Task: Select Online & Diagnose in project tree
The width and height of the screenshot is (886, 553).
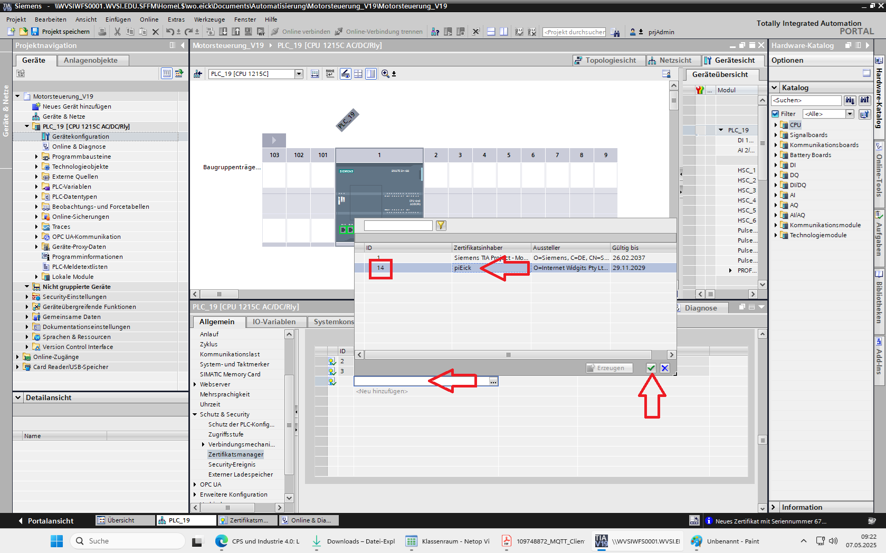Action: pos(79,147)
